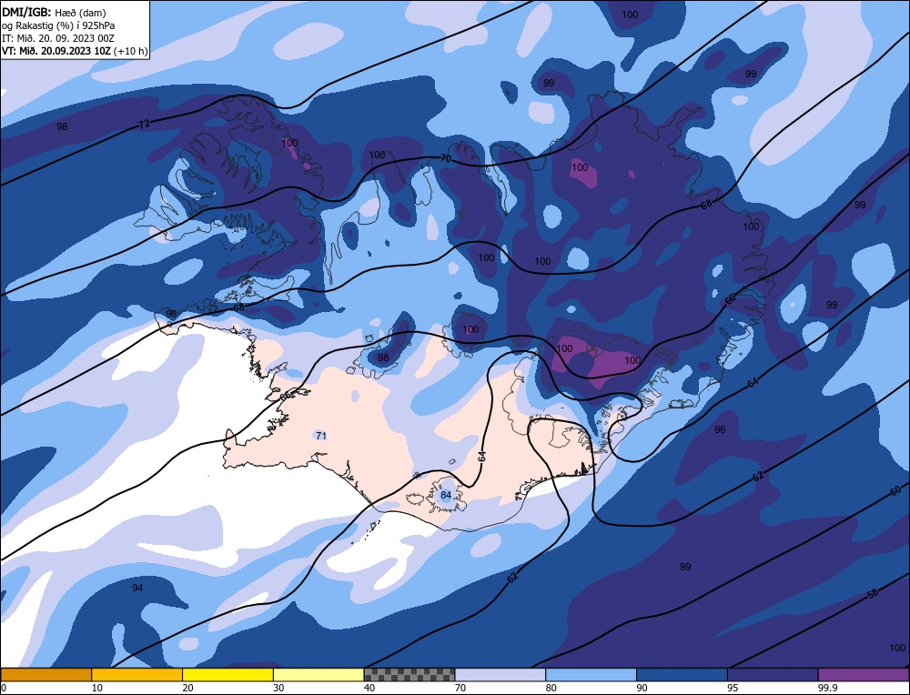Click the contour line label '72'
This screenshot has height=695, width=910.
point(145,124)
